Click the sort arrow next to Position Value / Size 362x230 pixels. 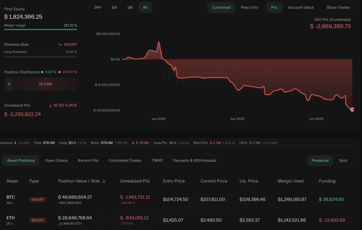pyautogui.click(x=104, y=181)
